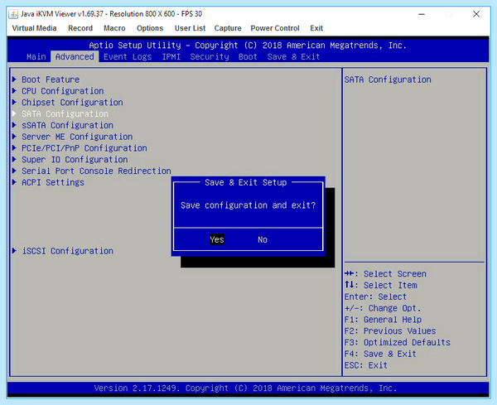Expand the Server ME Configuration arrow
Image resolution: width=497 pixels, height=405 pixels.
(14, 137)
